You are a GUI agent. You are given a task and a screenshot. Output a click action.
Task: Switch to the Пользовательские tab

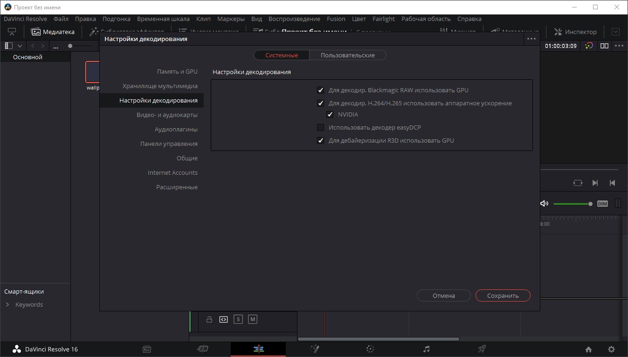point(347,55)
